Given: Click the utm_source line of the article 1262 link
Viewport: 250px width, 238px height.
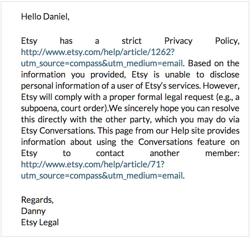Looking at the screenshot, I should coord(102,63).
